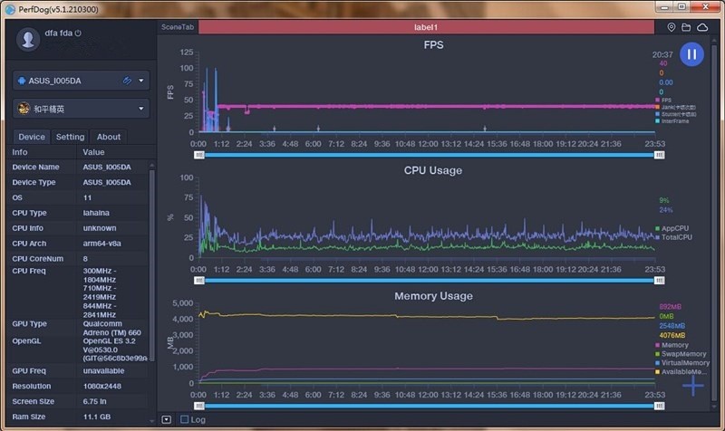This screenshot has height=431, width=725.
Task: Toggle AppCPU legend series visibility
Action: click(x=672, y=228)
